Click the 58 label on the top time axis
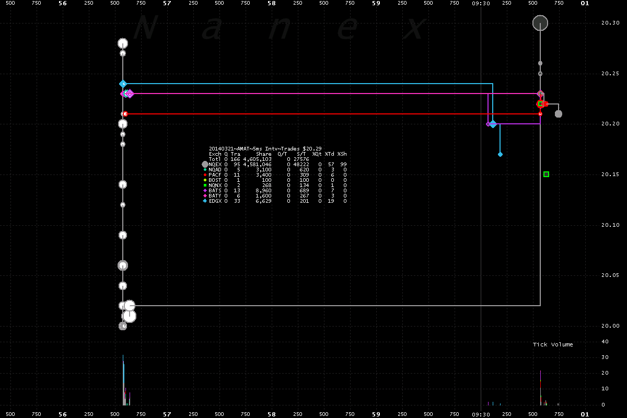This screenshot has width=627, height=418. tap(271, 3)
